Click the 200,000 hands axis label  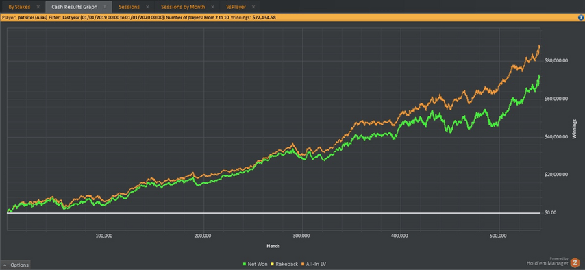[x=203, y=236]
